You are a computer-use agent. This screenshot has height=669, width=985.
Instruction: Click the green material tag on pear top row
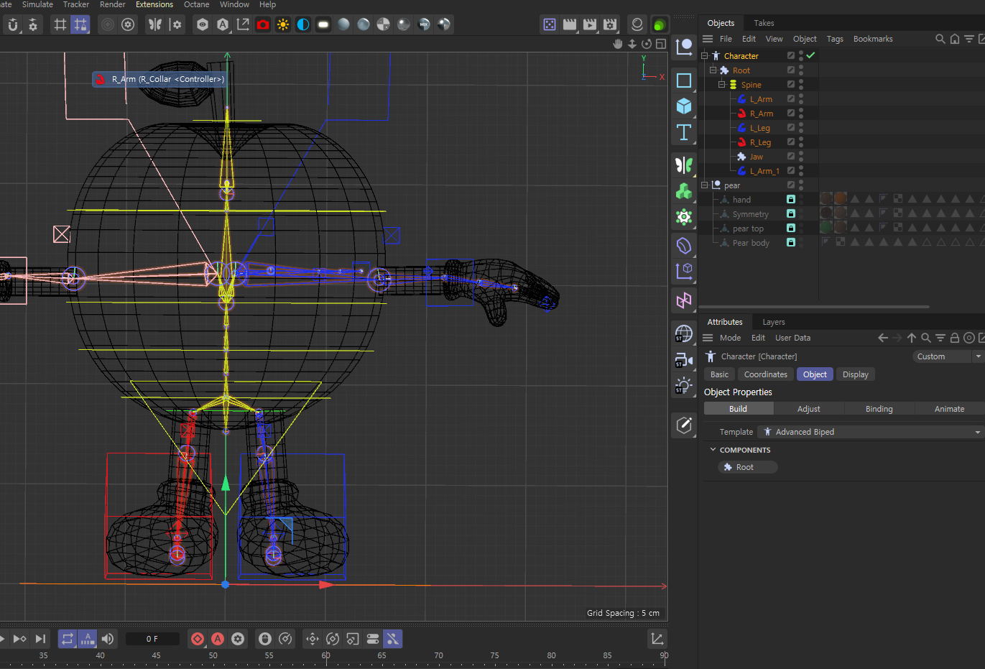click(826, 227)
